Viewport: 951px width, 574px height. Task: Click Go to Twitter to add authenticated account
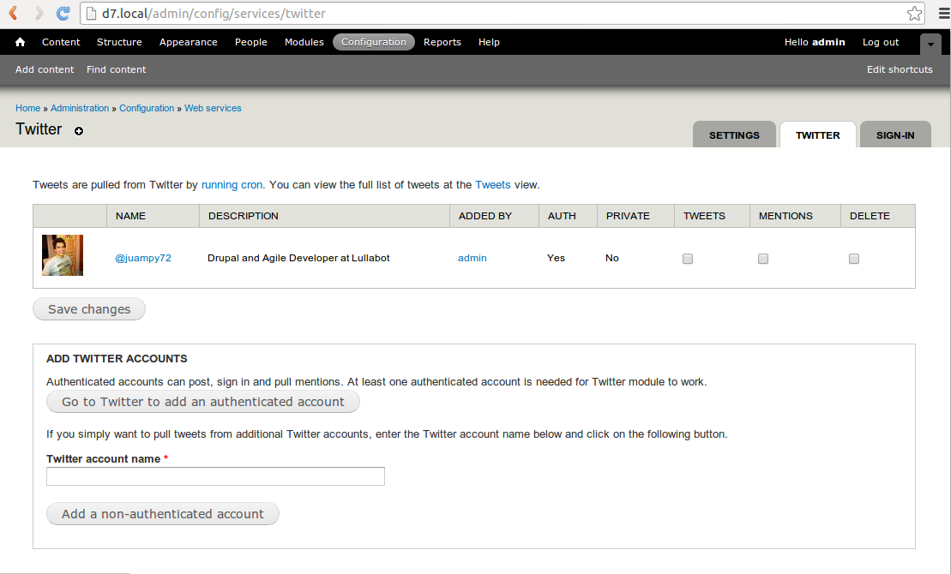[203, 402]
